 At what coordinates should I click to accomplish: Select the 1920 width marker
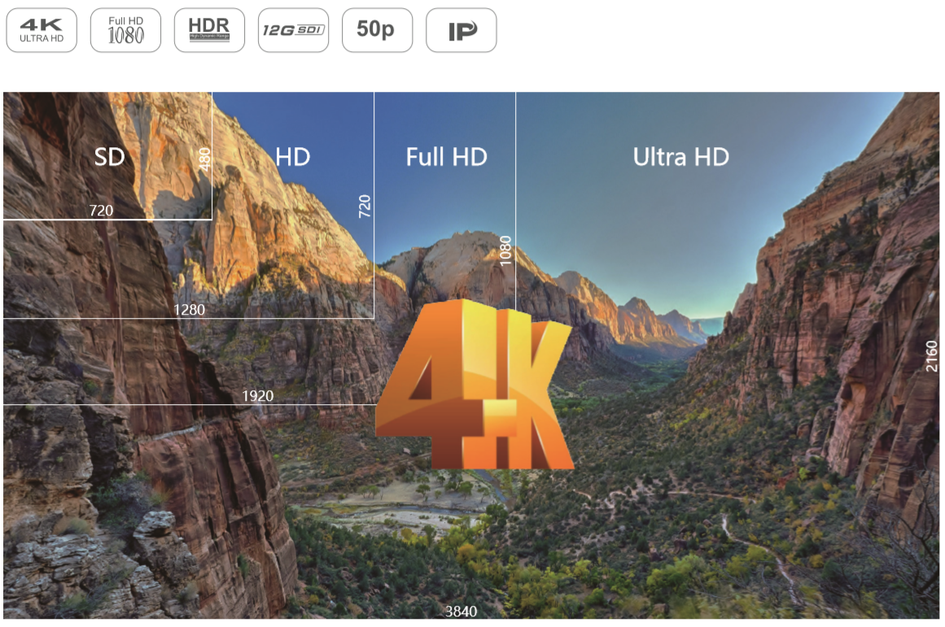258,396
